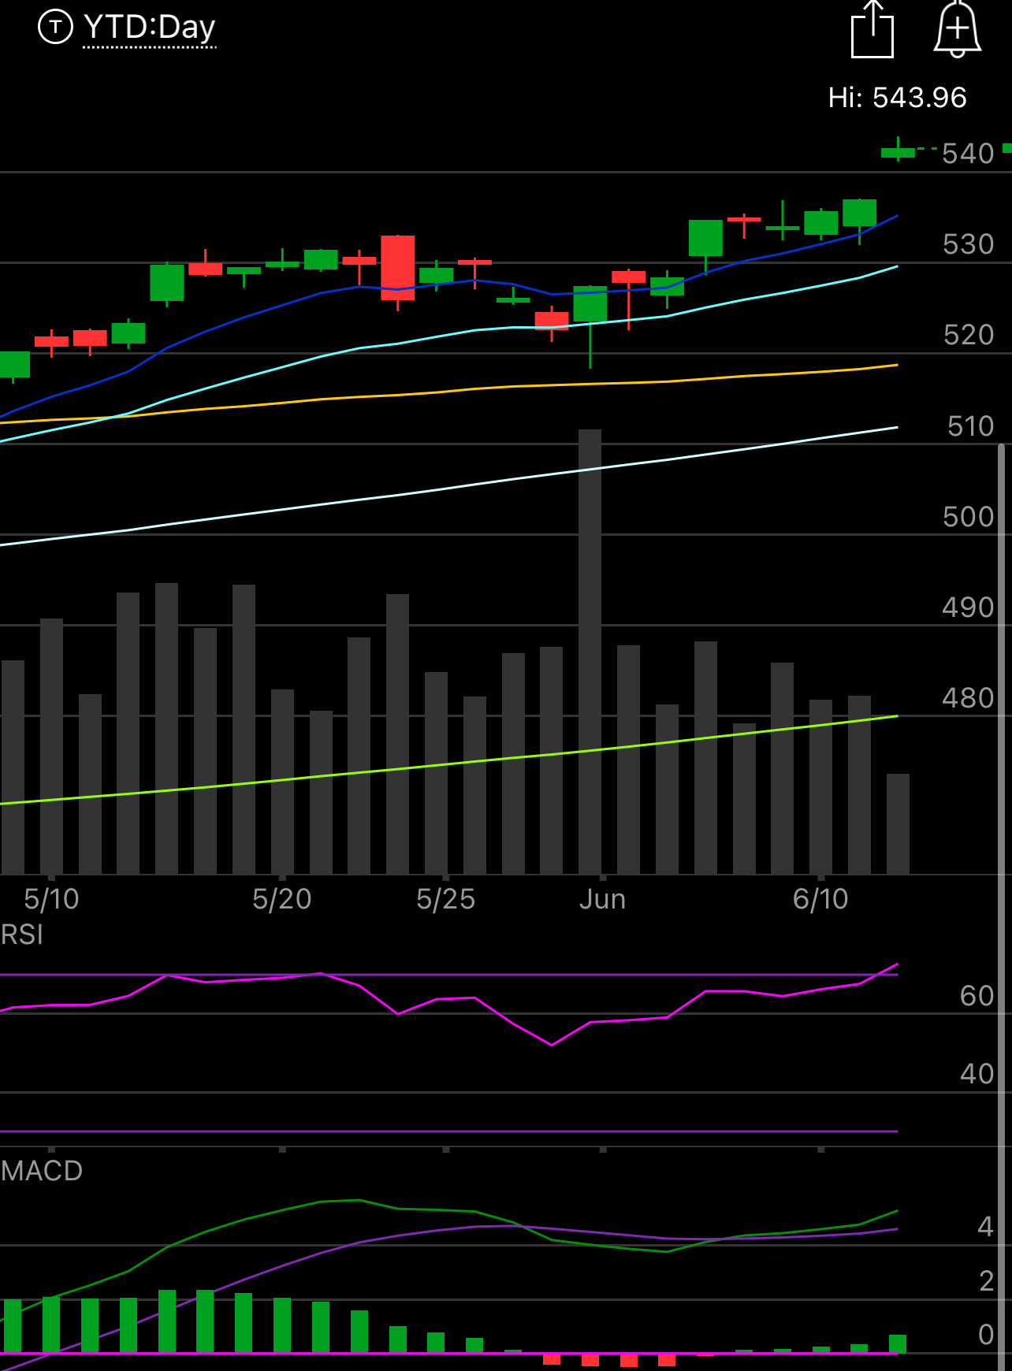
Task: Tap the 5/10 date label
Action: click(x=51, y=899)
